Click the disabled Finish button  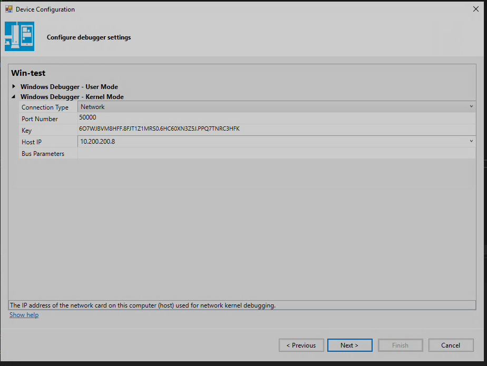click(401, 345)
